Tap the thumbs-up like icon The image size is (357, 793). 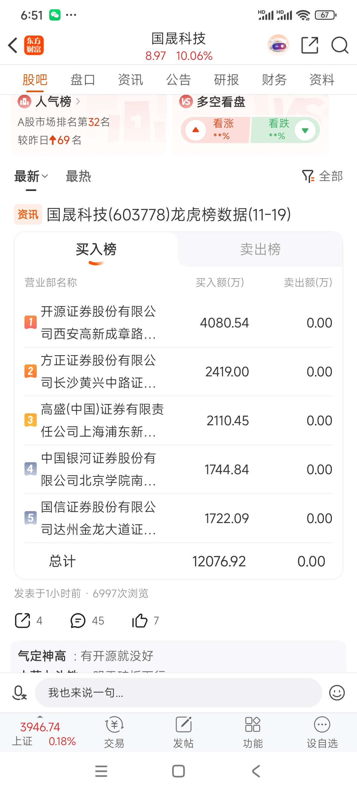pos(139,621)
